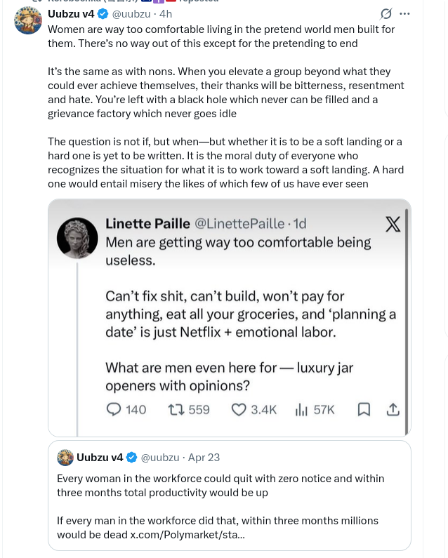This screenshot has height=558, width=448.
Task: Click the blue verified badge beside Uubzu v4
Action: [x=103, y=14]
